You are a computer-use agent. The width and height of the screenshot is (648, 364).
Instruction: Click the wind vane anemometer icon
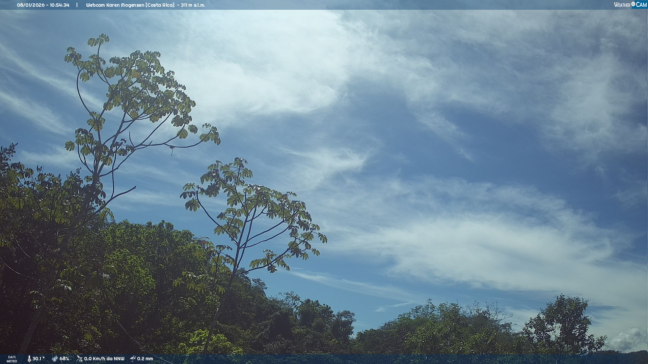[x=79, y=359]
